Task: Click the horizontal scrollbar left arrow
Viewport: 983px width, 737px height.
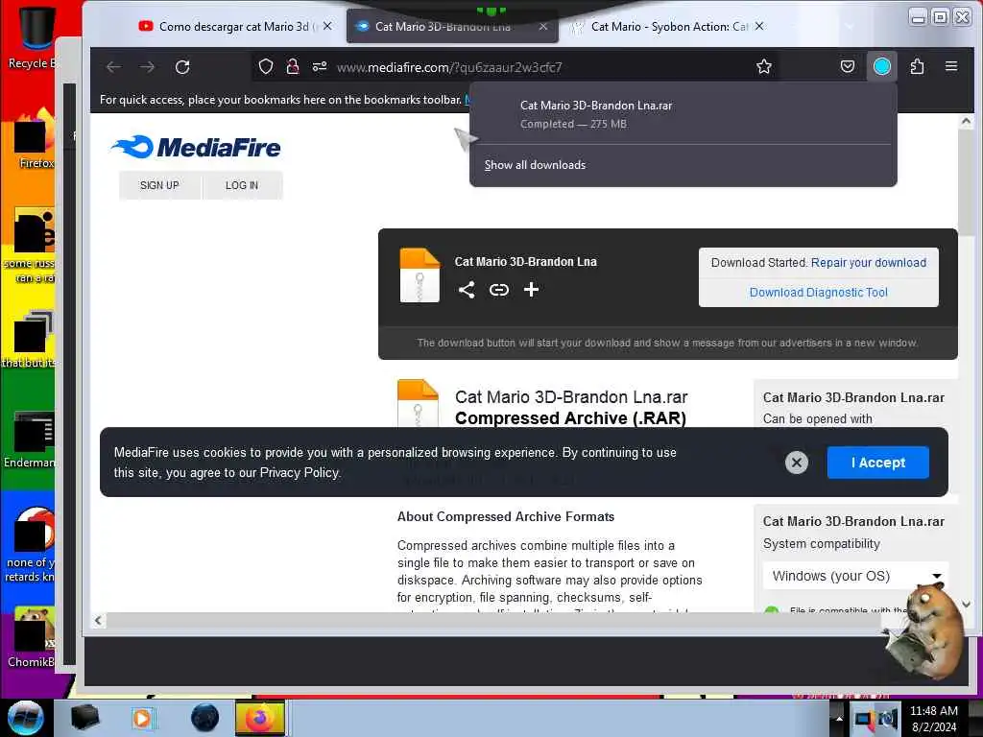Action: click(x=98, y=621)
